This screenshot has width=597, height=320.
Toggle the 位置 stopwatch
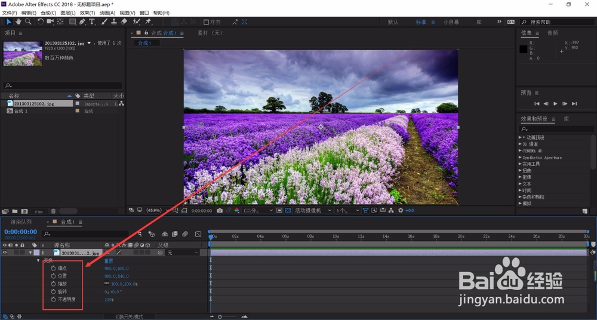pos(54,276)
